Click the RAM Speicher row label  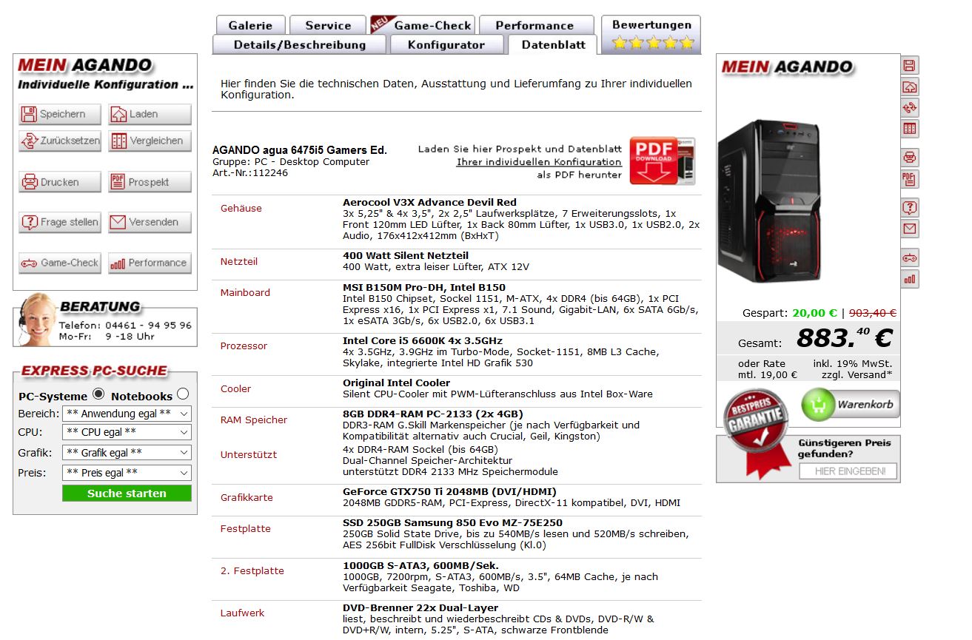coord(254,420)
